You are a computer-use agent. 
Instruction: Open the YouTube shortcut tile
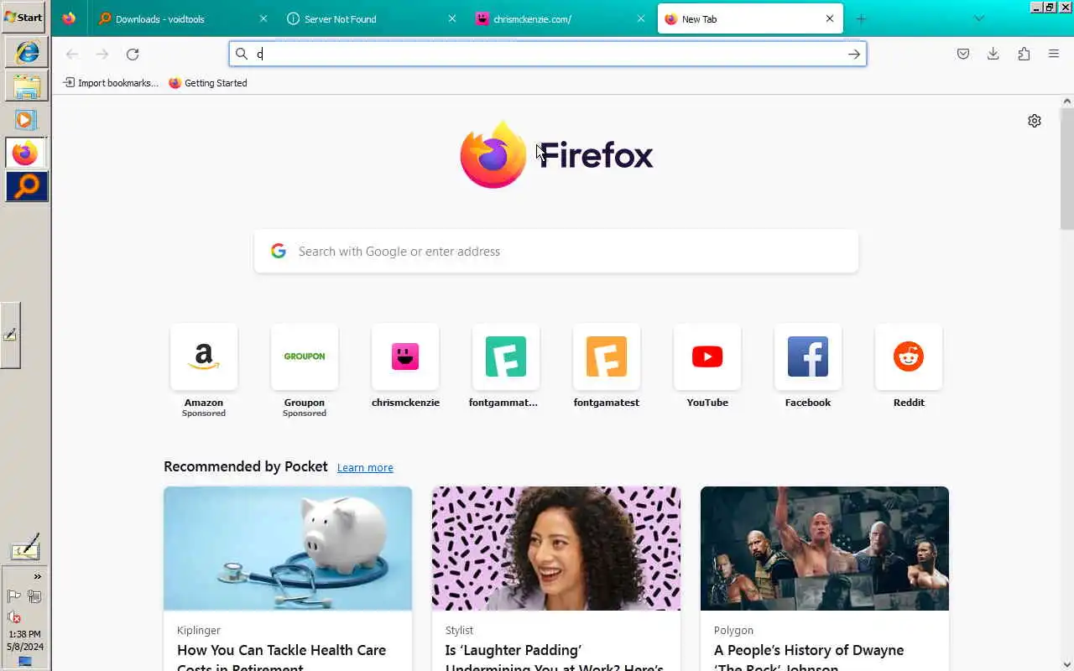[x=707, y=367]
